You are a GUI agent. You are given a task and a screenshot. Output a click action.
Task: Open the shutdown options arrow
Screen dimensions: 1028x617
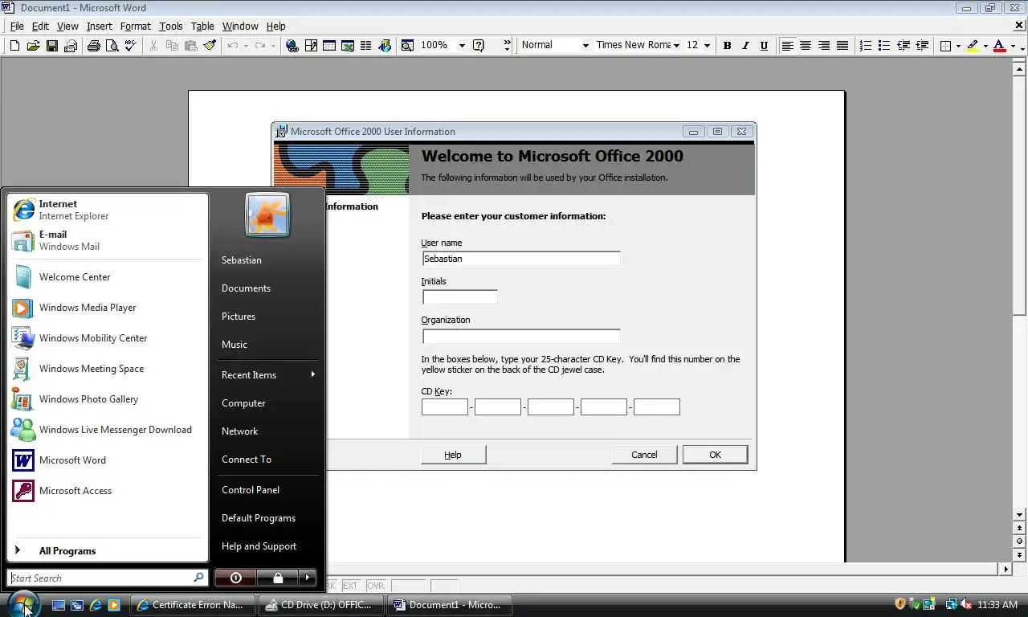coord(307,578)
